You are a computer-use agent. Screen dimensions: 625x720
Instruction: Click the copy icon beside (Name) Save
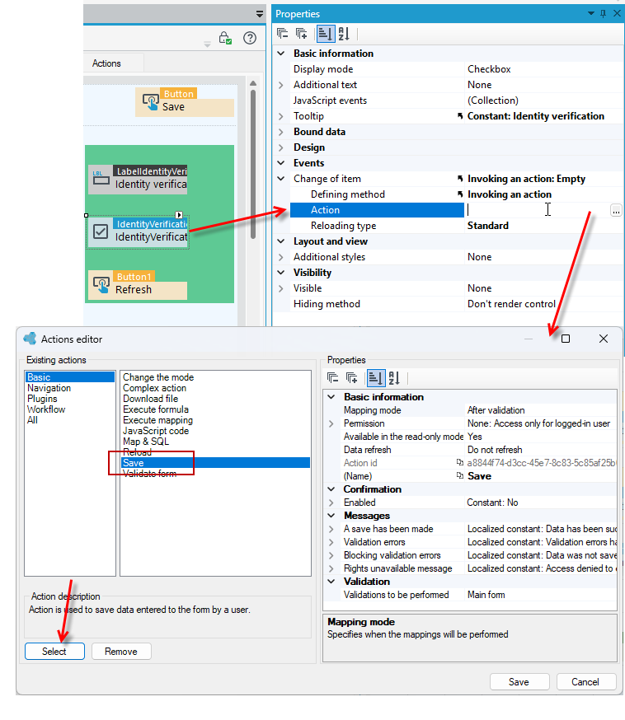tap(459, 475)
